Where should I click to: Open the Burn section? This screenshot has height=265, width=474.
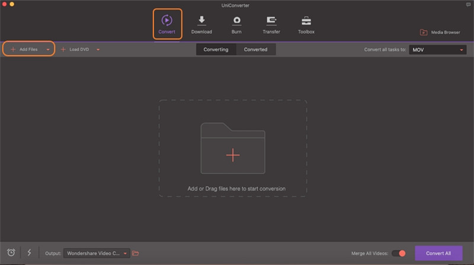[x=236, y=25]
